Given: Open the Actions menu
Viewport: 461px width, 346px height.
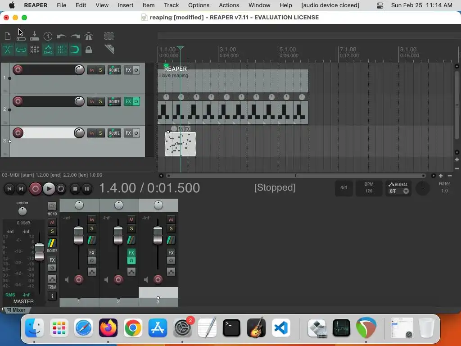Looking at the screenshot, I should 229,5.
